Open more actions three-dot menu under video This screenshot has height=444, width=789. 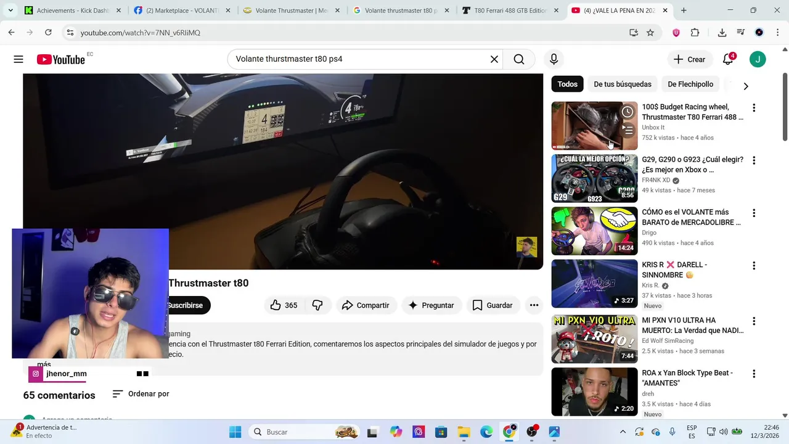(x=534, y=305)
